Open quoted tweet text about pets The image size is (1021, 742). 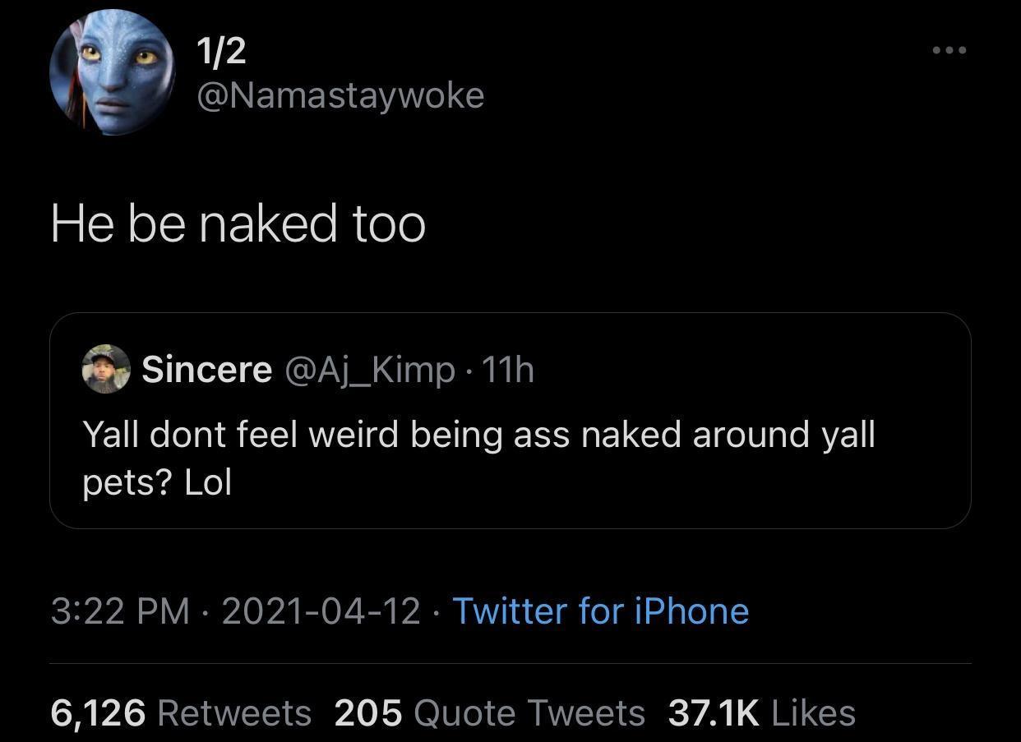(478, 434)
